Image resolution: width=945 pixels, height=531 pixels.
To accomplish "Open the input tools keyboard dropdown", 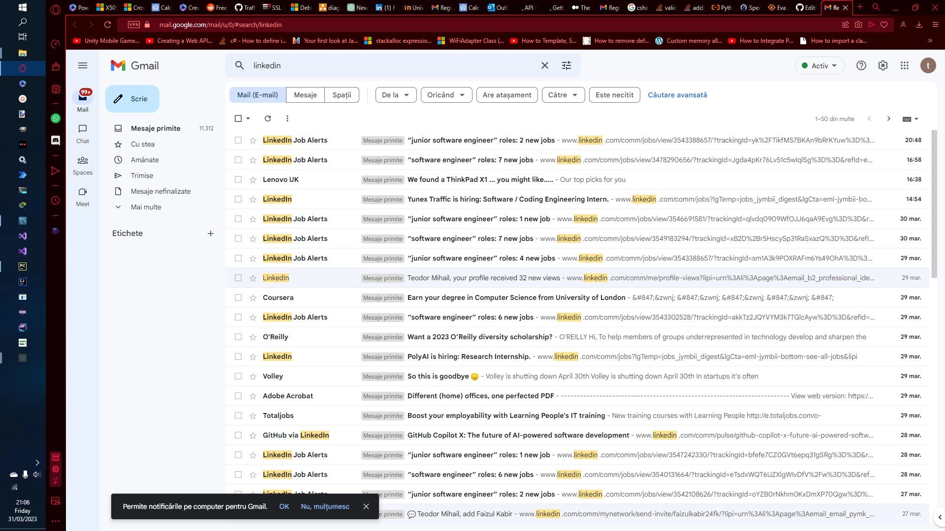I will pos(911,118).
